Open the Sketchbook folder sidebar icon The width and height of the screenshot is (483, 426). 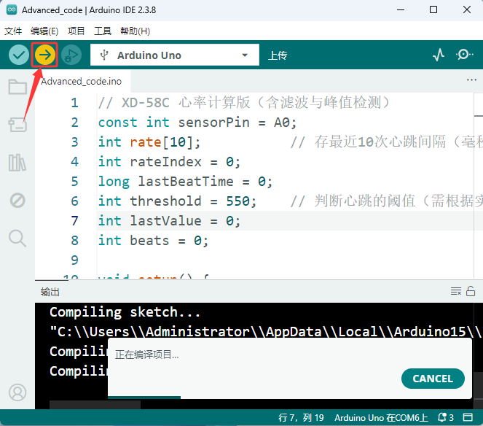(x=17, y=87)
